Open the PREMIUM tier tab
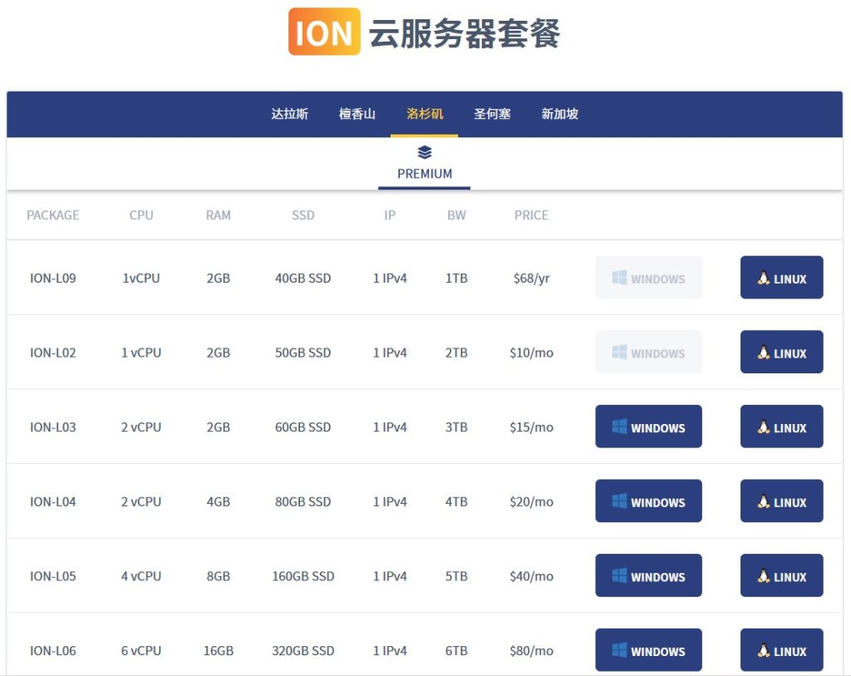 (424, 163)
